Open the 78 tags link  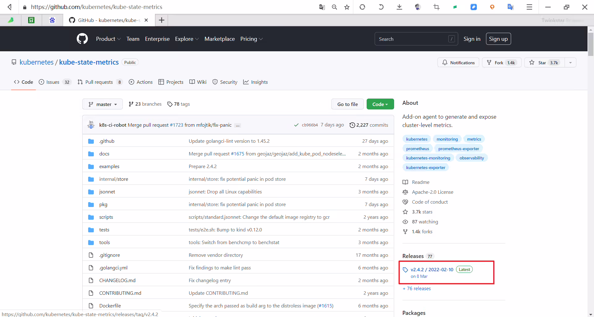(x=179, y=104)
